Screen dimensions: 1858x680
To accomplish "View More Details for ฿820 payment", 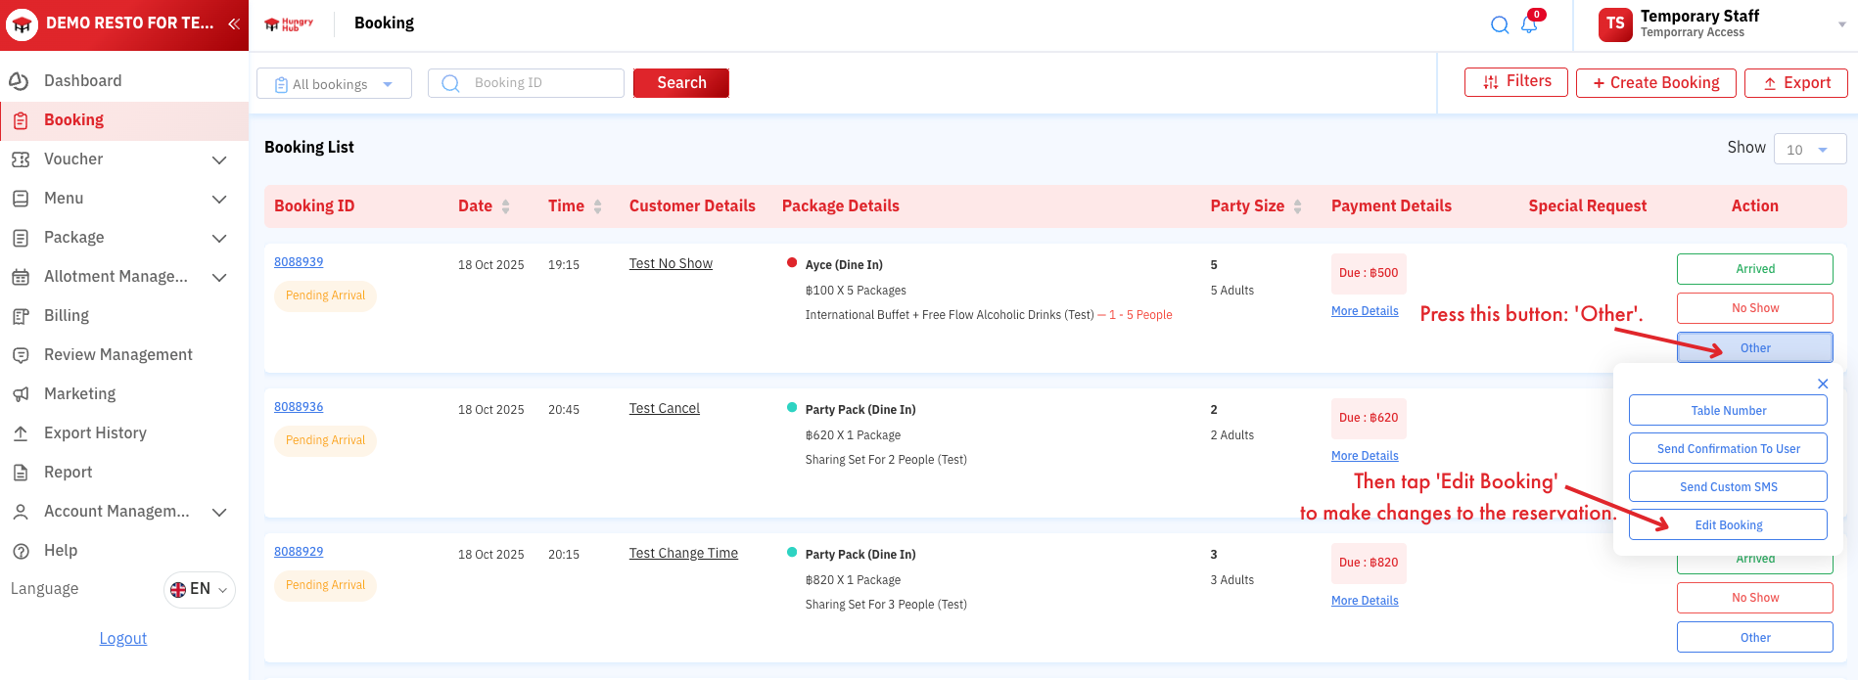I will click(x=1365, y=601).
